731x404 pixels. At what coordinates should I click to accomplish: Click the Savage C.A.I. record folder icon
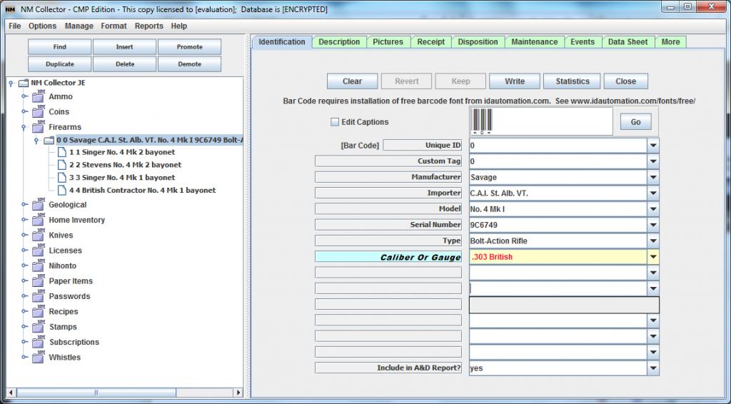49,141
